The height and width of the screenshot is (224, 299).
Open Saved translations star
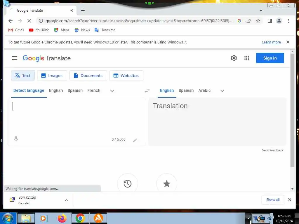click(x=167, y=184)
